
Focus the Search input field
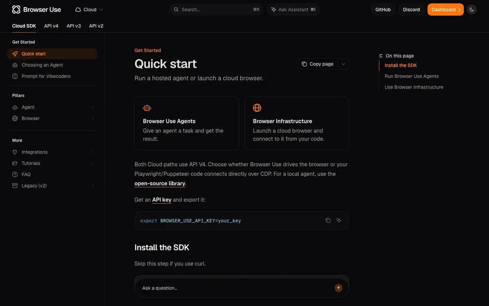tap(216, 9)
